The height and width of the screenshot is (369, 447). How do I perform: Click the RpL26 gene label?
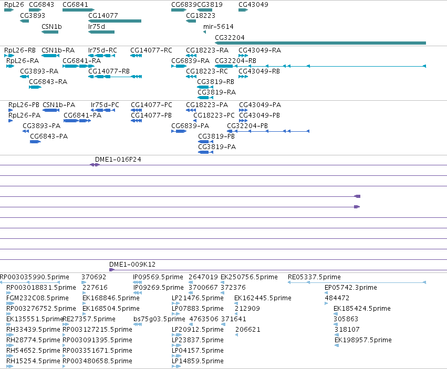pos(14,5)
